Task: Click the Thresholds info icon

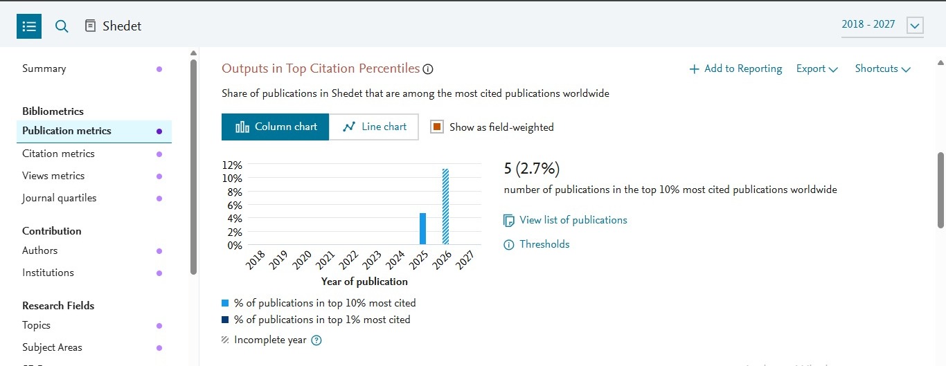Action: tap(509, 244)
